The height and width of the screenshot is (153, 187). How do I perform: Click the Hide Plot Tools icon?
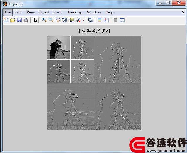pos(115,20)
